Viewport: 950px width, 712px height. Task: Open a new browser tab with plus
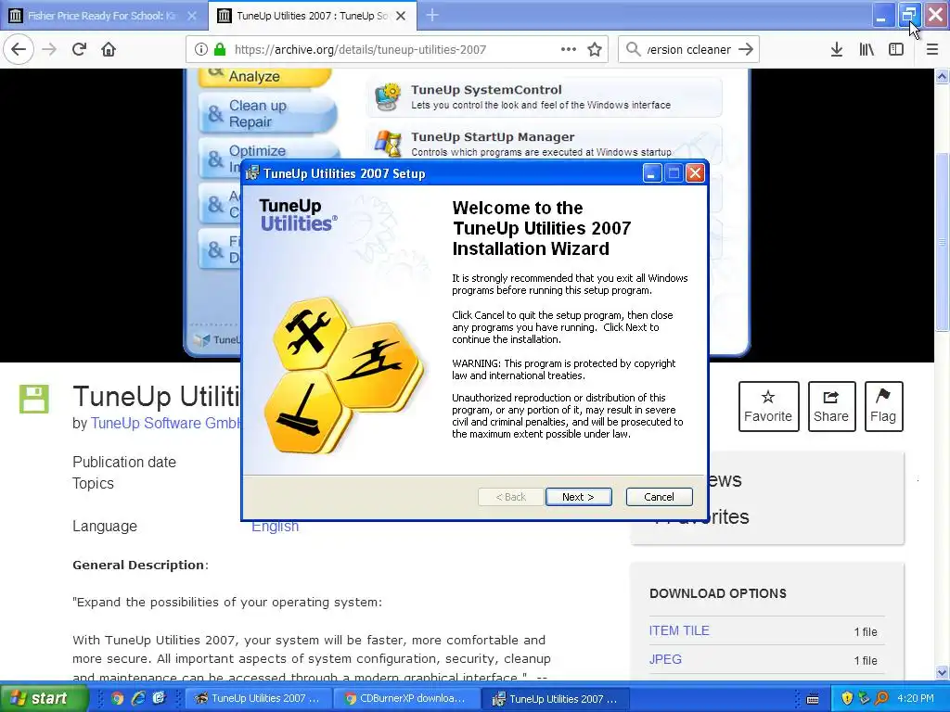pos(432,16)
